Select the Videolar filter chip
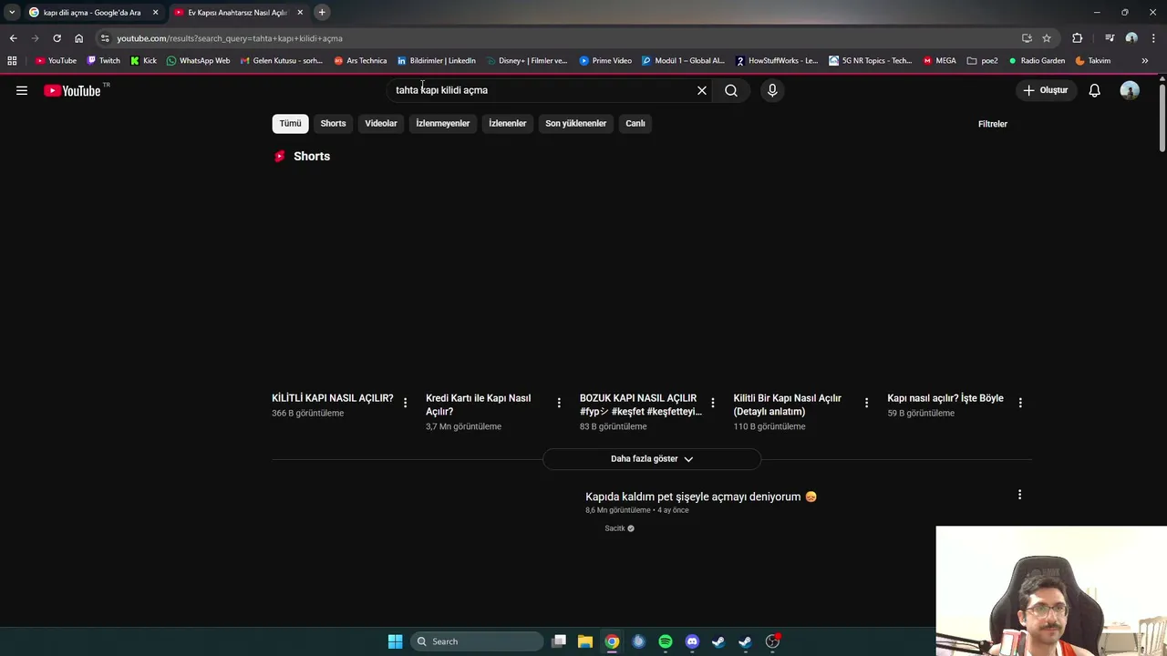The width and height of the screenshot is (1167, 656). tap(381, 123)
